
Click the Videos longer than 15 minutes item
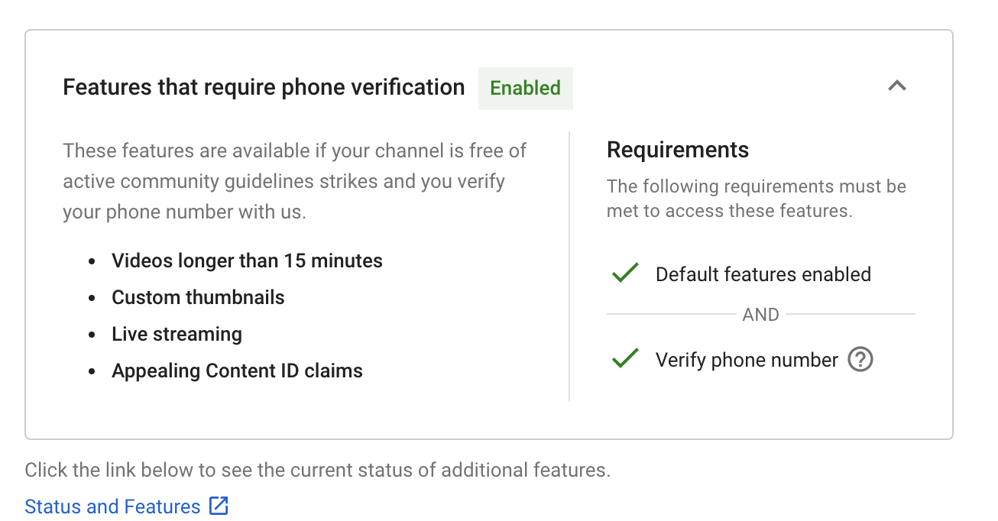247,260
